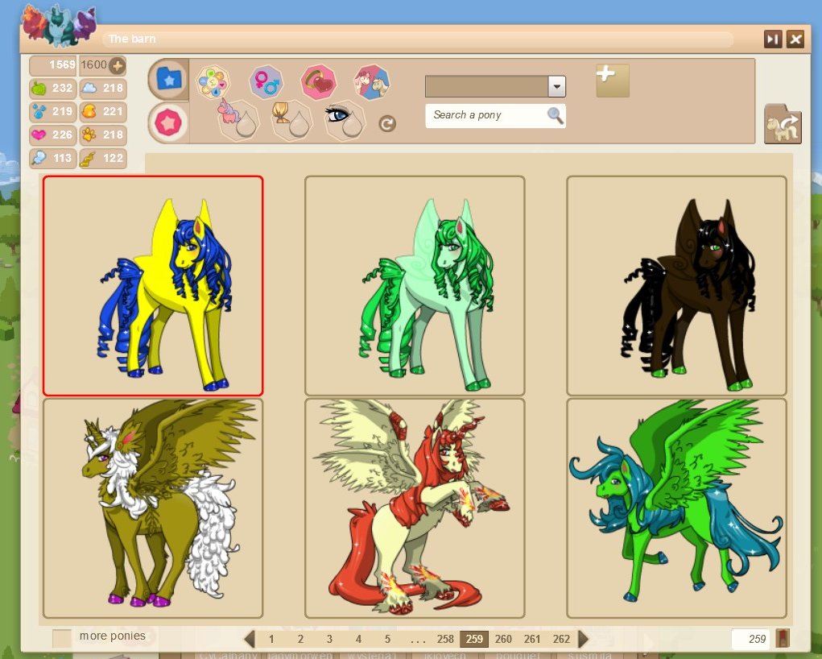This screenshot has width=822, height=659.
Task: Jump to page 260
Action: pyautogui.click(x=503, y=639)
